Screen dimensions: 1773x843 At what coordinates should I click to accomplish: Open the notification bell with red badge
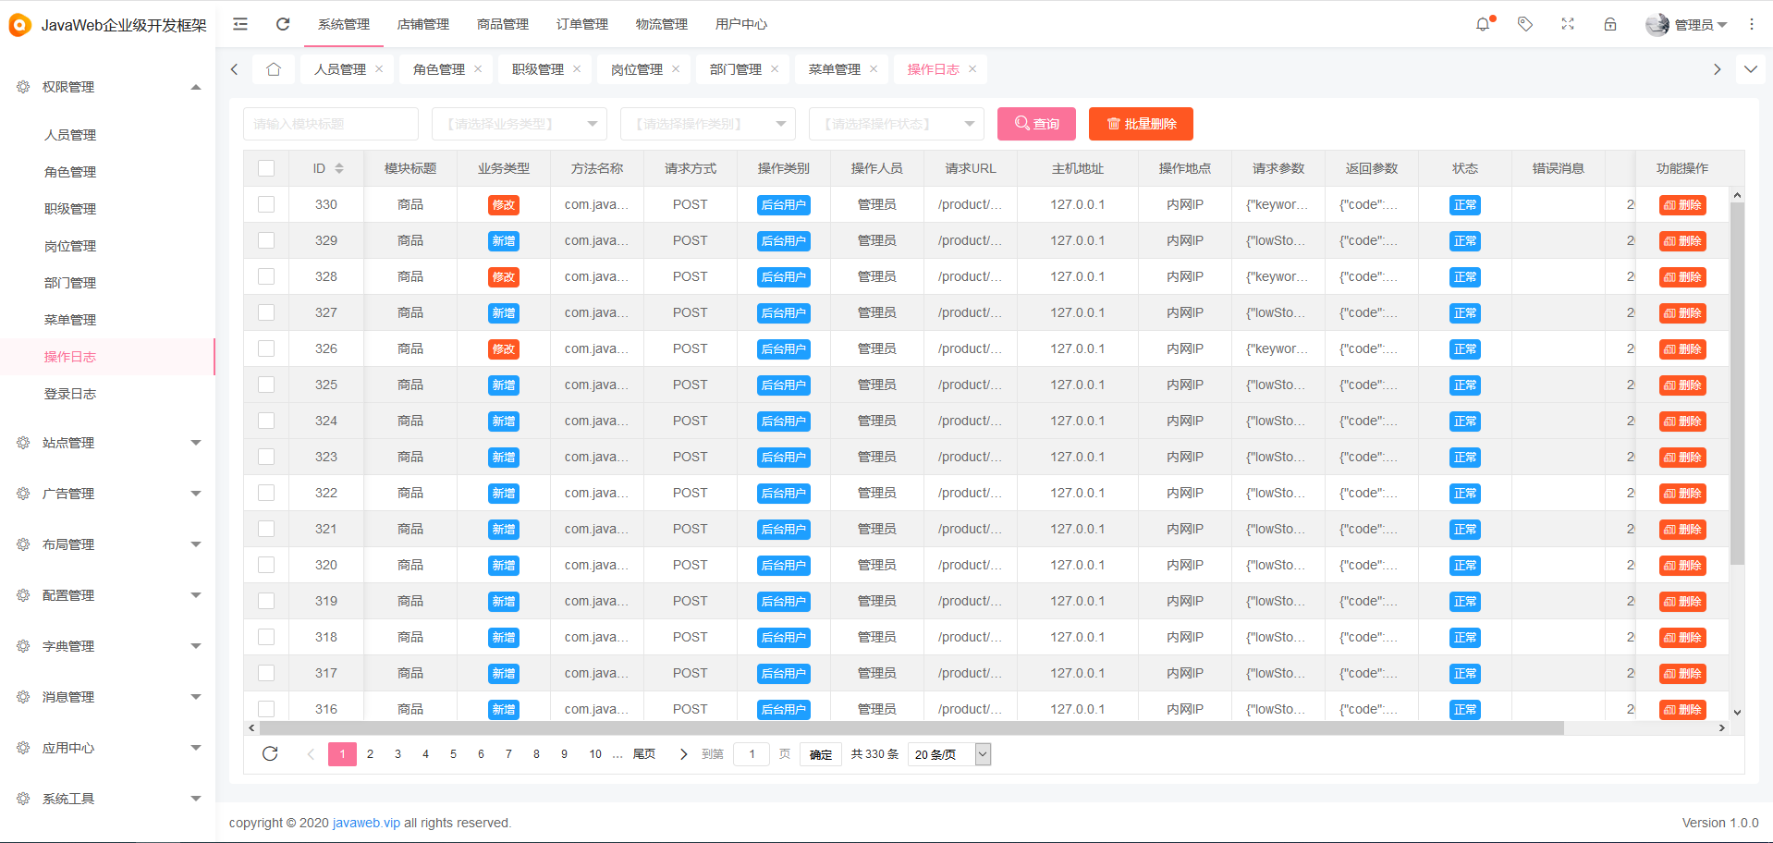click(1483, 24)
